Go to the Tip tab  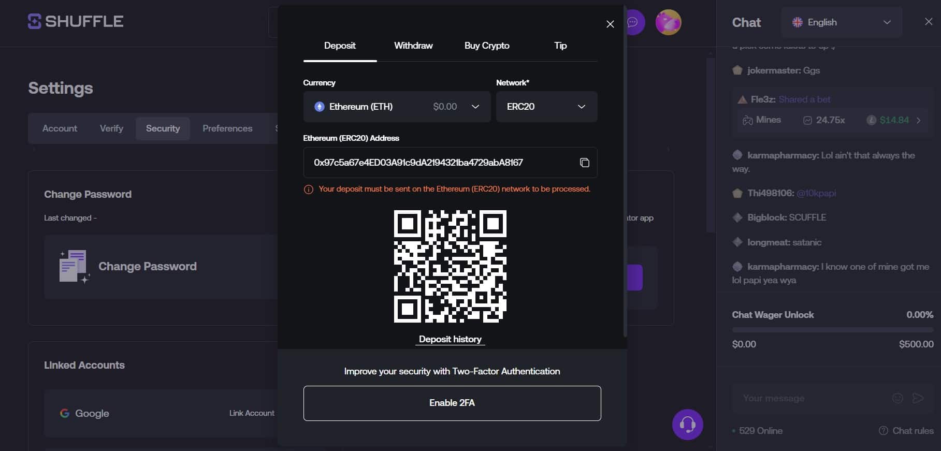[560, 46]
